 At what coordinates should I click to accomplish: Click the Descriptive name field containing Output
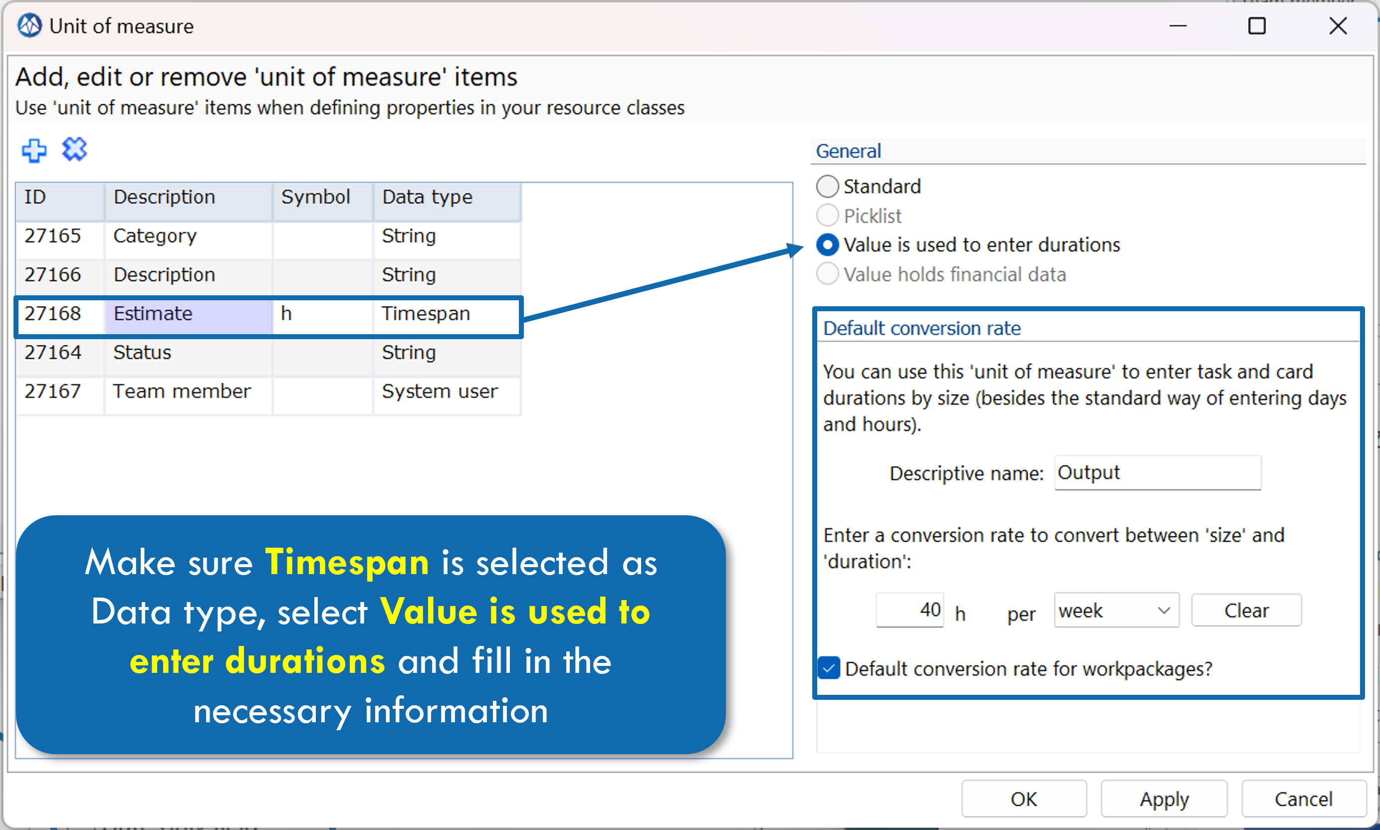pos(1157,472)
